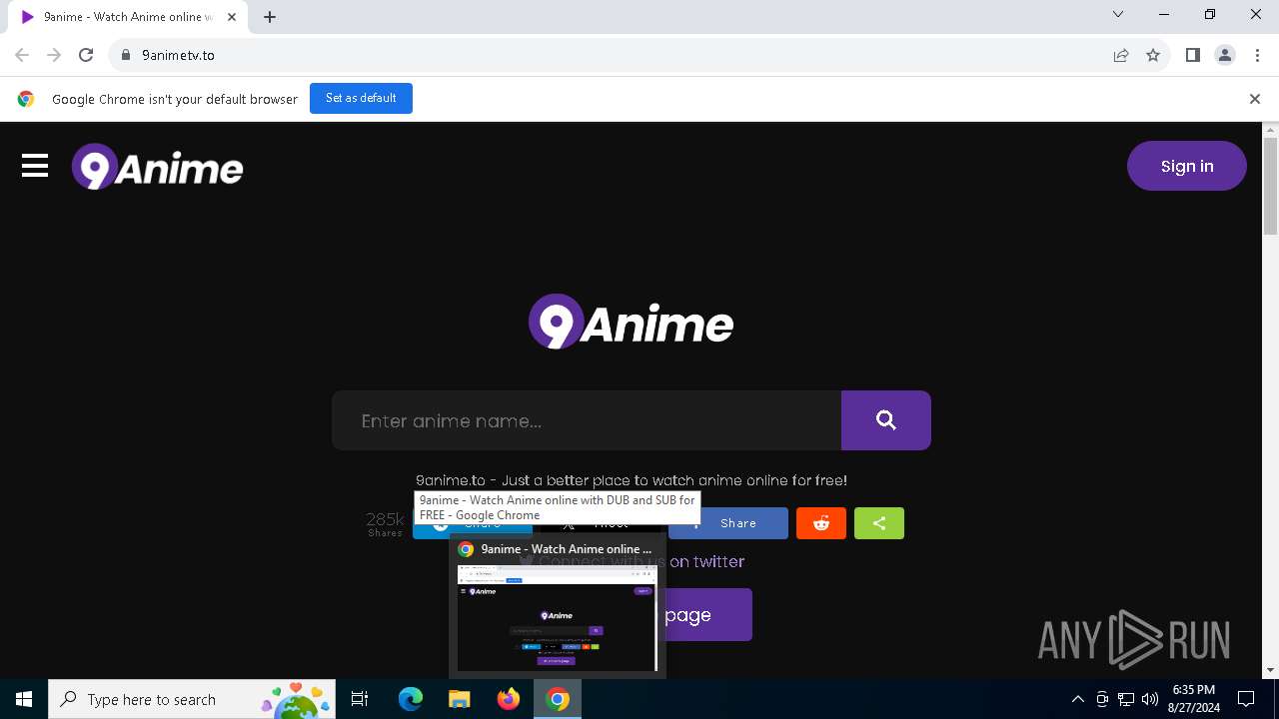The width and height of the screenshot is (1279, 719).
Task: Open Chrome three-dot menu
Action: 1257,55
